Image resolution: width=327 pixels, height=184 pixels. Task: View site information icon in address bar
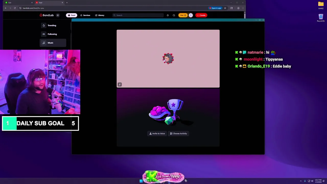pos(20,8)
